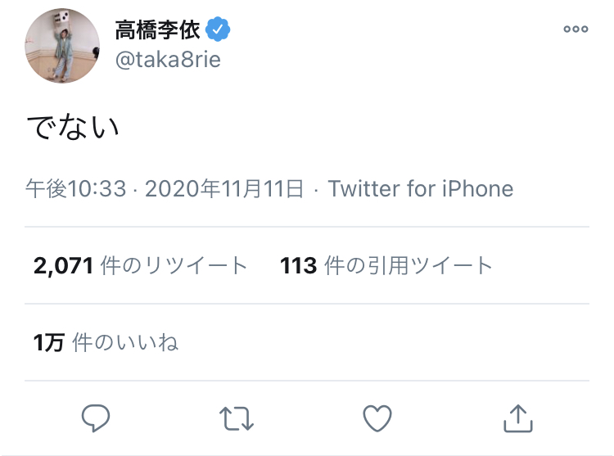614x456 pixels.
Task: Click the 113 quote tweets number
Action: 298,265
